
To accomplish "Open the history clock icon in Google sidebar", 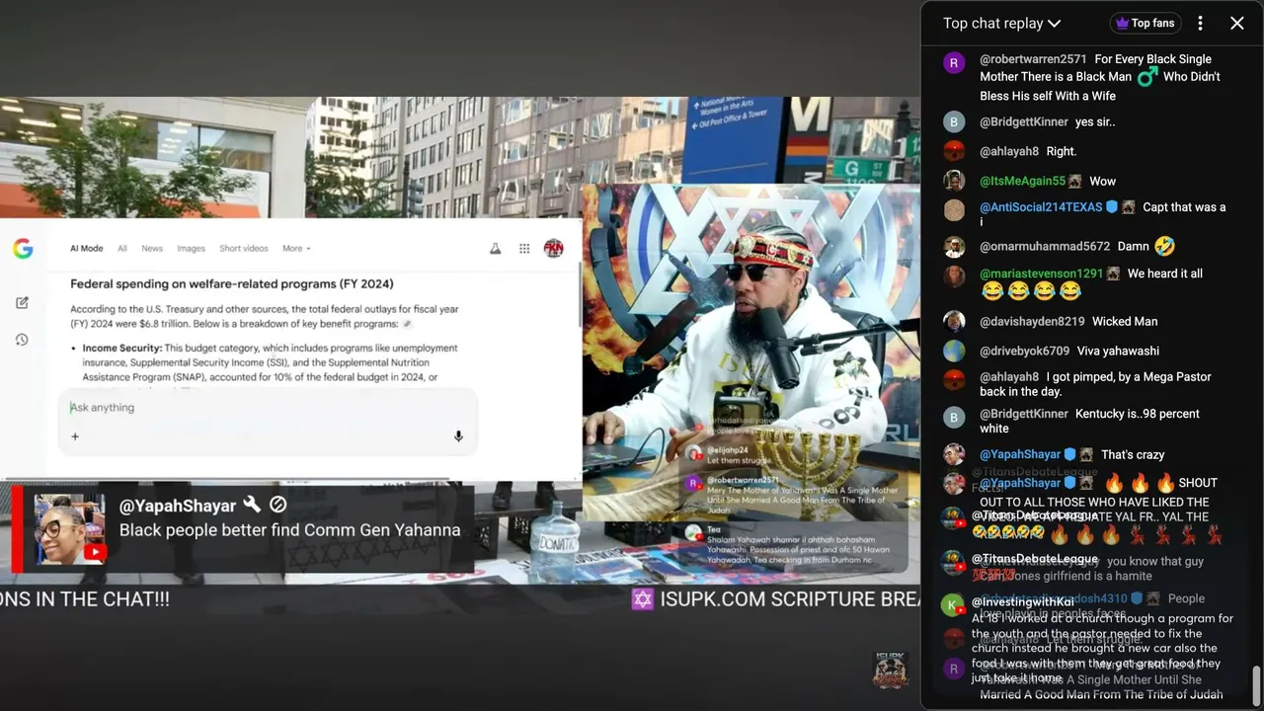I will [x=22, y=340].
